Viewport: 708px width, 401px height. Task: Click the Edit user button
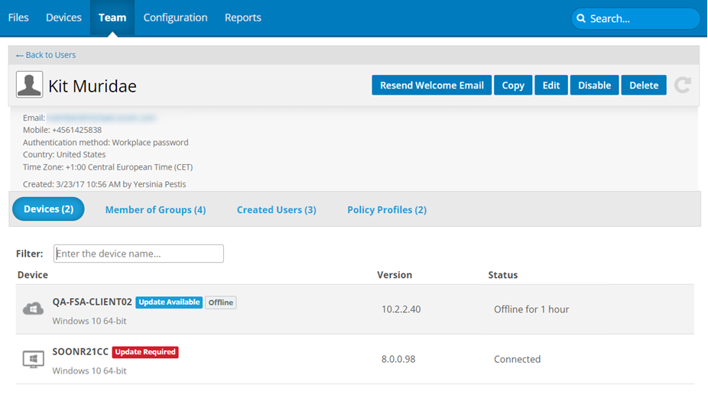pos(551,86)
